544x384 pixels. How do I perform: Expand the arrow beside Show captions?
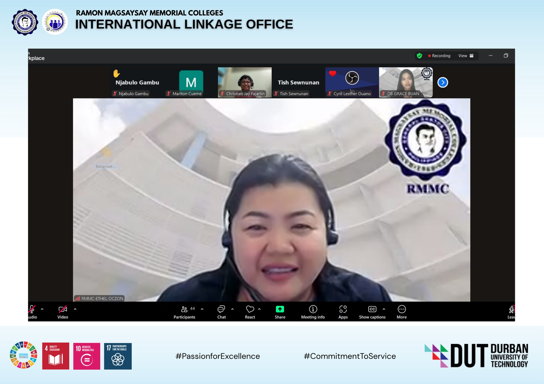click(384, 309)
